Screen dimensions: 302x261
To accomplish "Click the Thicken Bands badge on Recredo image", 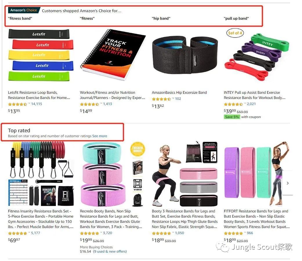I will tap(137, 149).
